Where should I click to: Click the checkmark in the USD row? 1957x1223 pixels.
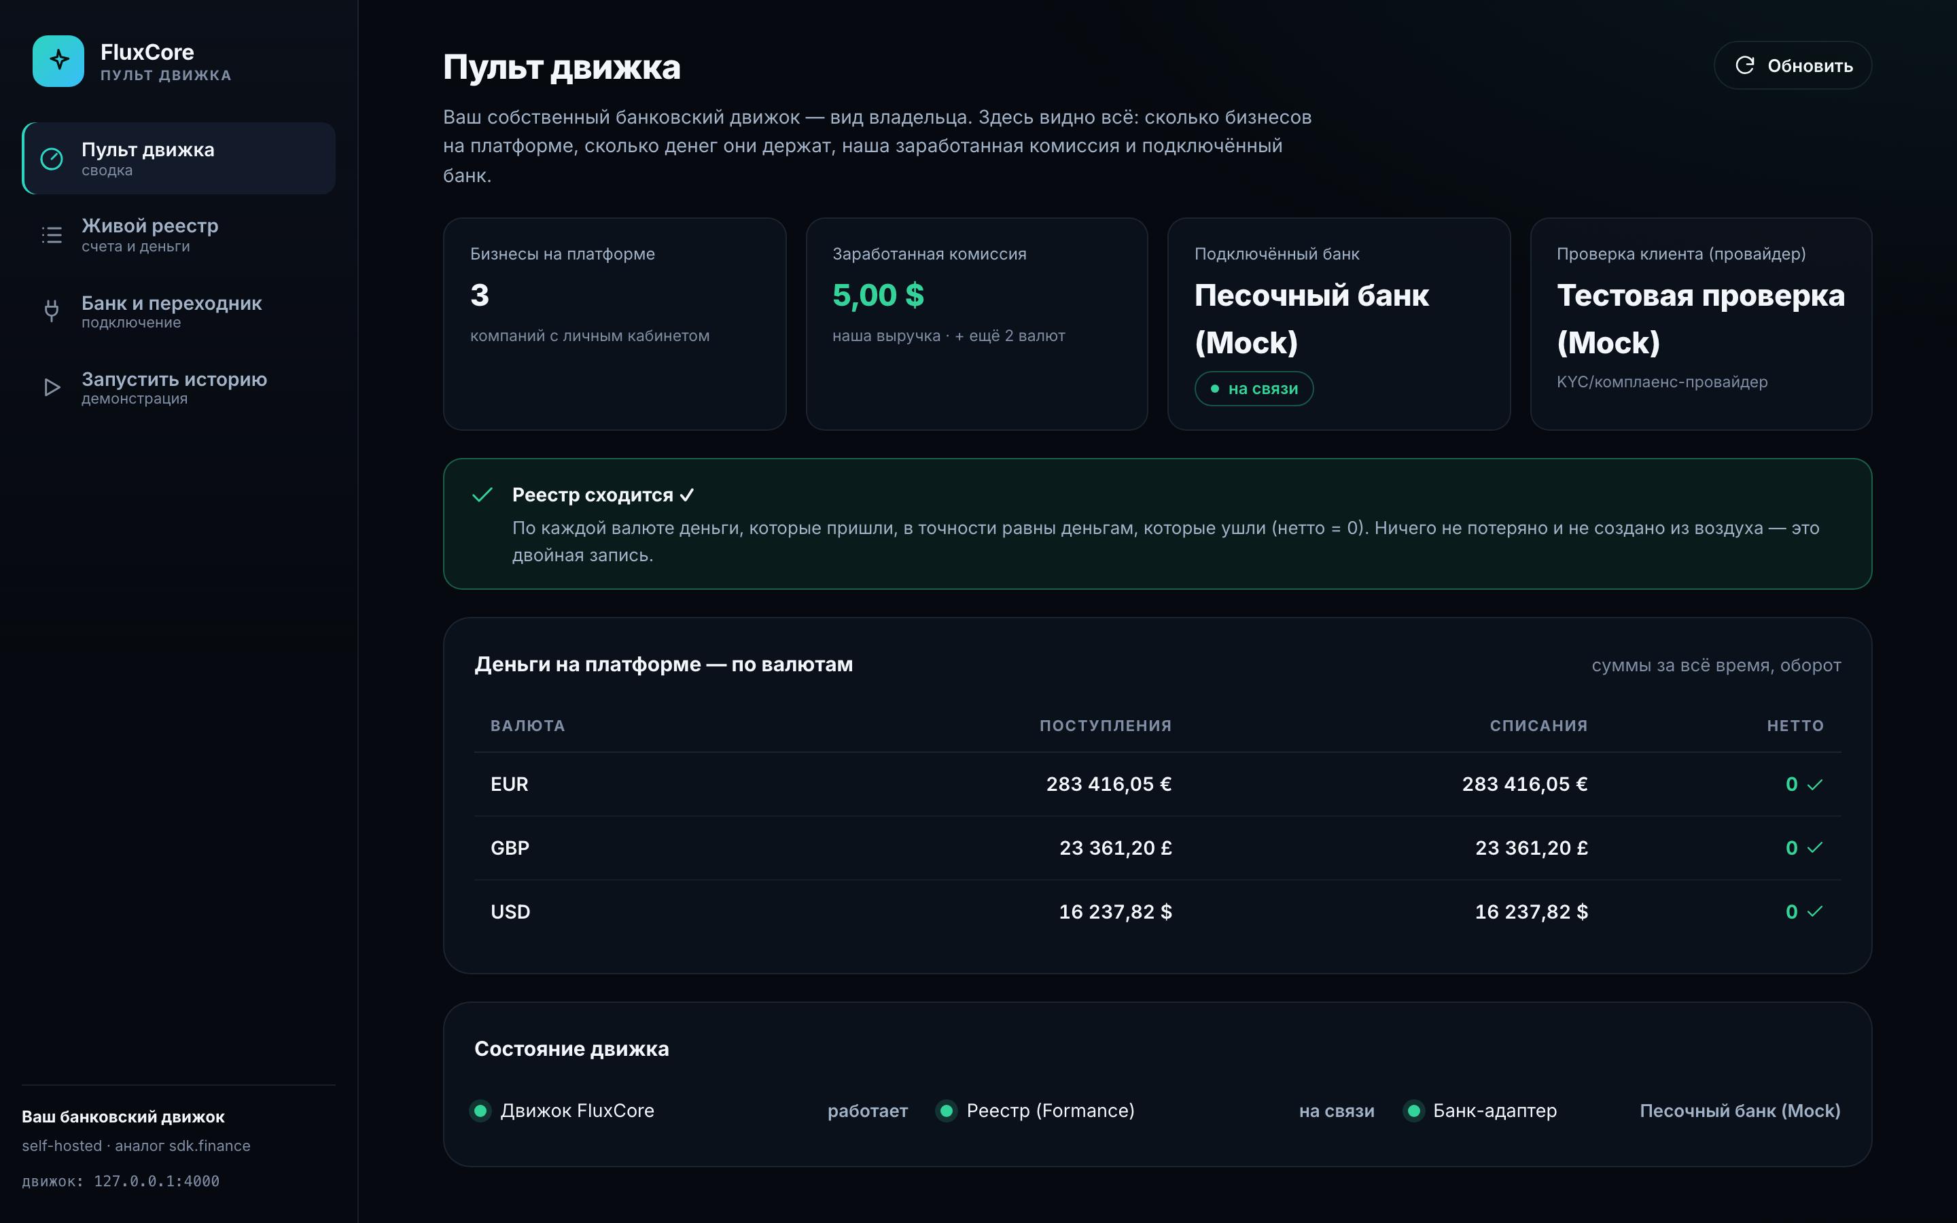coord(1815,912)
